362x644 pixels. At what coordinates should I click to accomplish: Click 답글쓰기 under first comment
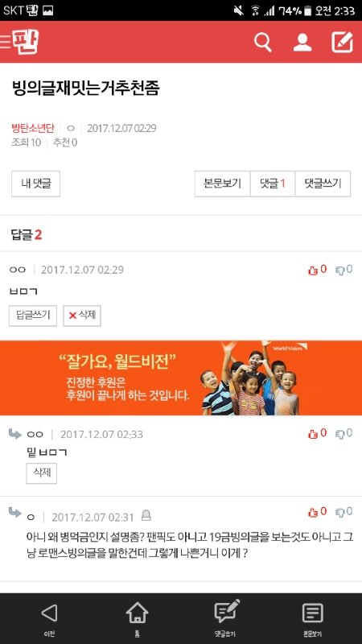pyautogui.click(x=33, y=316)
